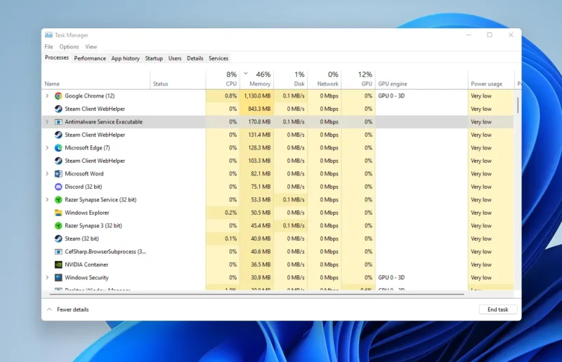The height and width of the screenshot is (362, 562).
Task: Click GPU 0 - 3D in Chrome row
Action: point(391,96)
